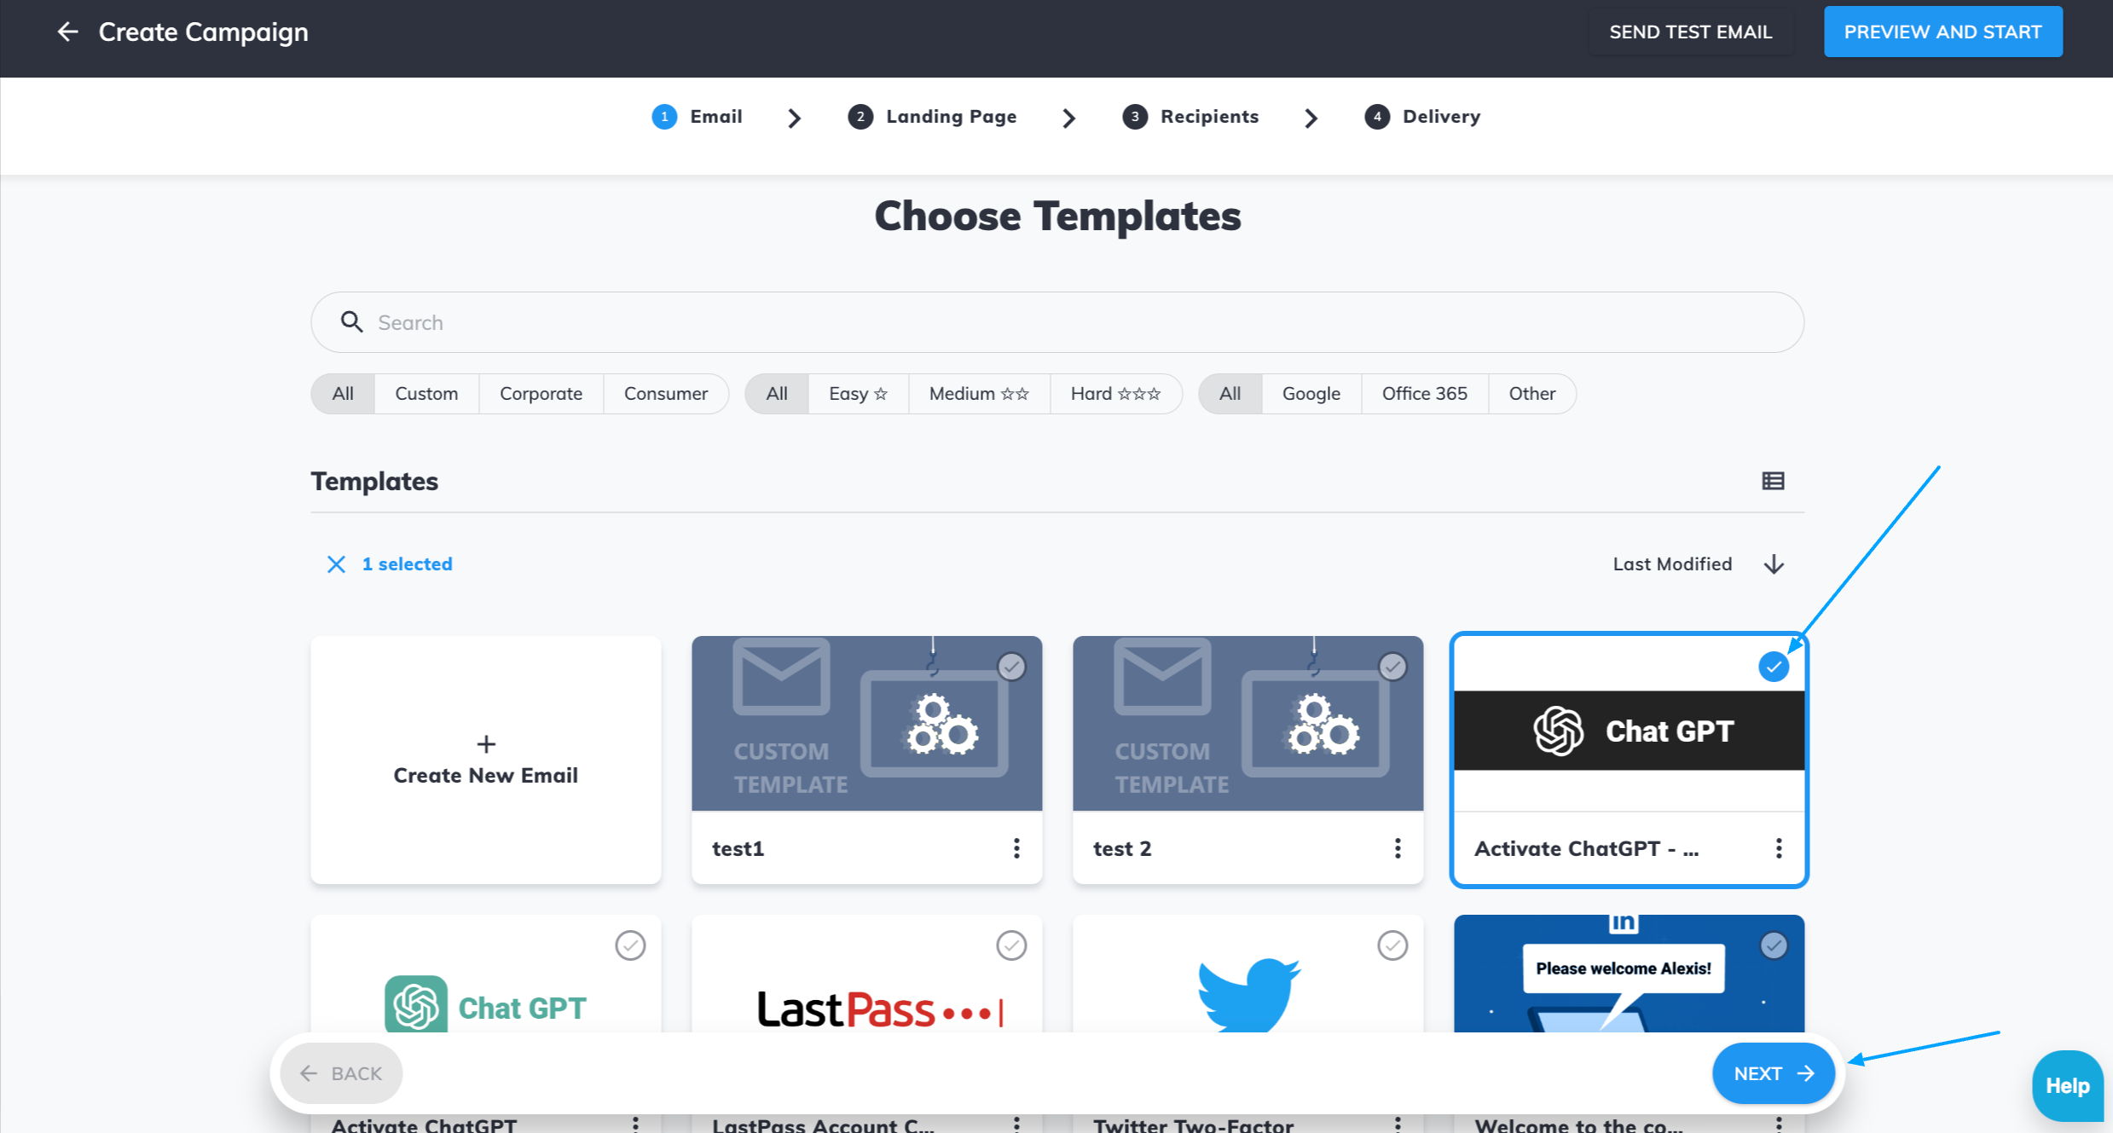Filter templates by Medium difficulty
Image resolution: width=2113 pixels, height=1133 pixels.
click(979, 394)
